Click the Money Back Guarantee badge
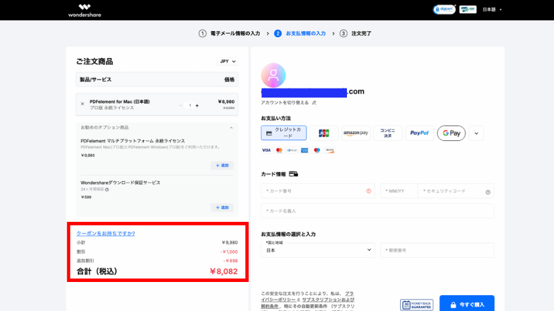The width and height of the screenshot is (554, 311). click(417, 305)
